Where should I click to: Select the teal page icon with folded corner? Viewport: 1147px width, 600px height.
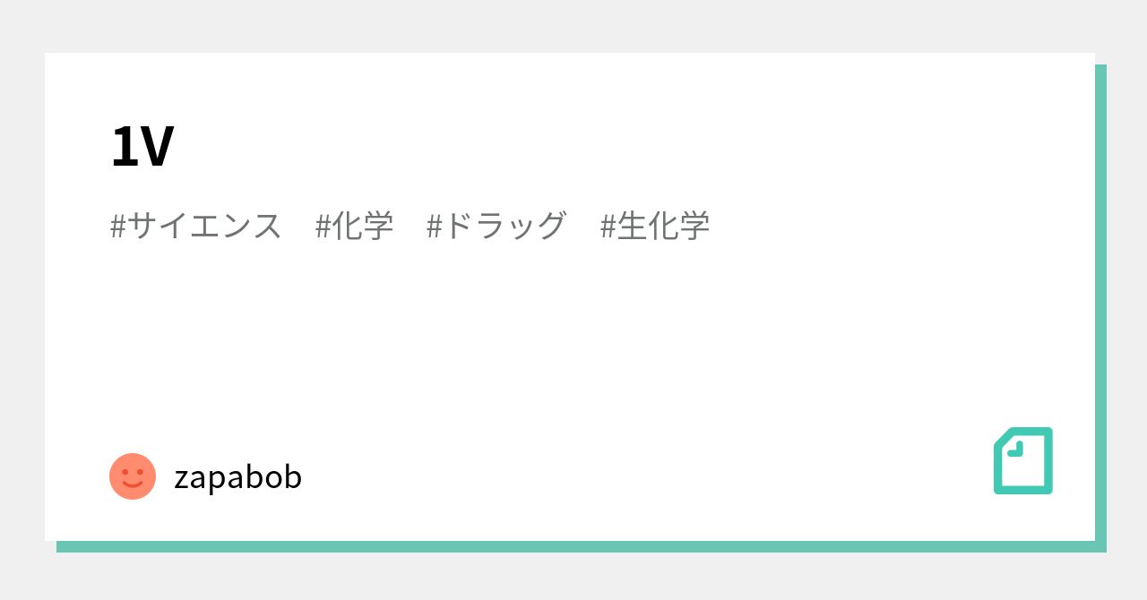(x=1022, y=460)
